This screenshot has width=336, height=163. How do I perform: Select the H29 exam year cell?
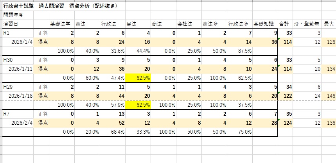[x=18, y=86]
